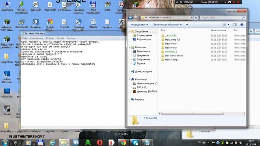Switch to Notepad window taskbar button

pos(147,142)
